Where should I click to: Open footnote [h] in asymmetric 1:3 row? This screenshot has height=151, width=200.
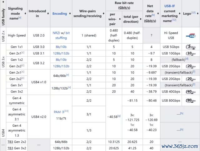[x=182, y=130]
